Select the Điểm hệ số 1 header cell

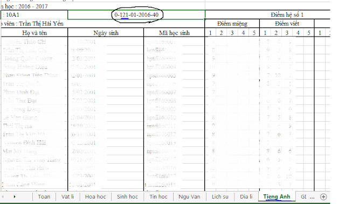287,15
